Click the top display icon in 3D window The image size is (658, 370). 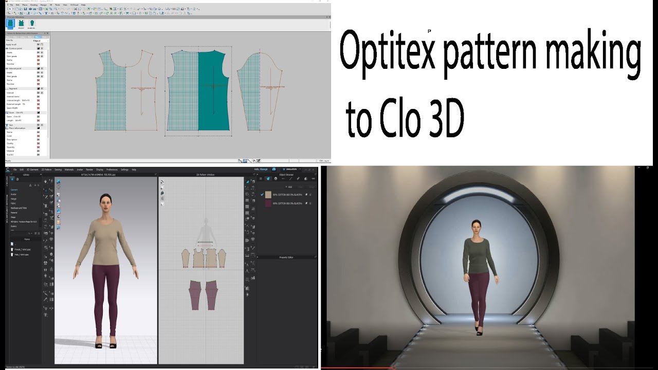point(58,181)
